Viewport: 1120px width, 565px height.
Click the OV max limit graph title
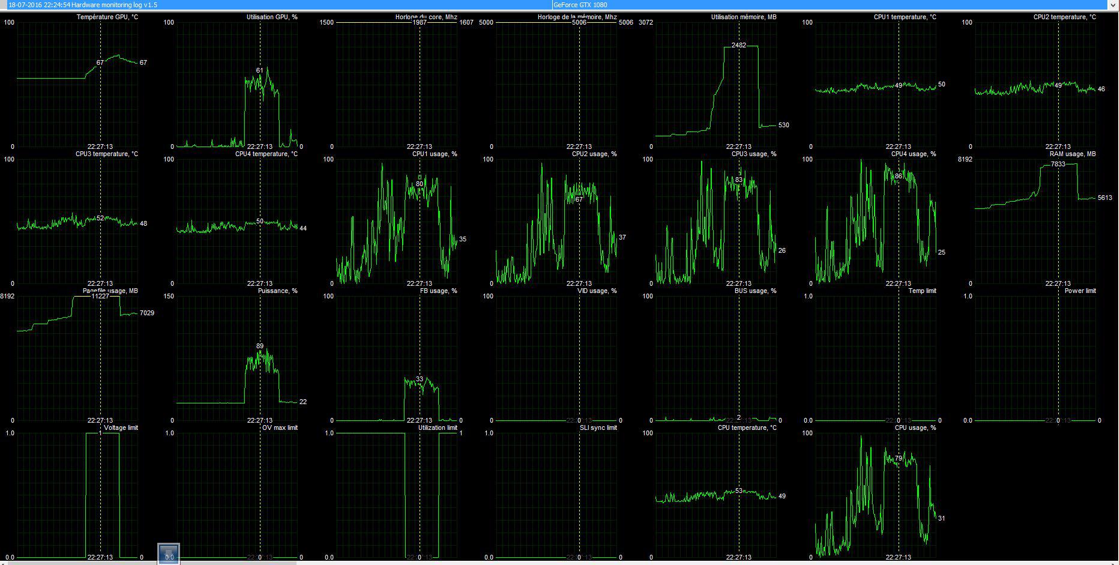point(280,428)
